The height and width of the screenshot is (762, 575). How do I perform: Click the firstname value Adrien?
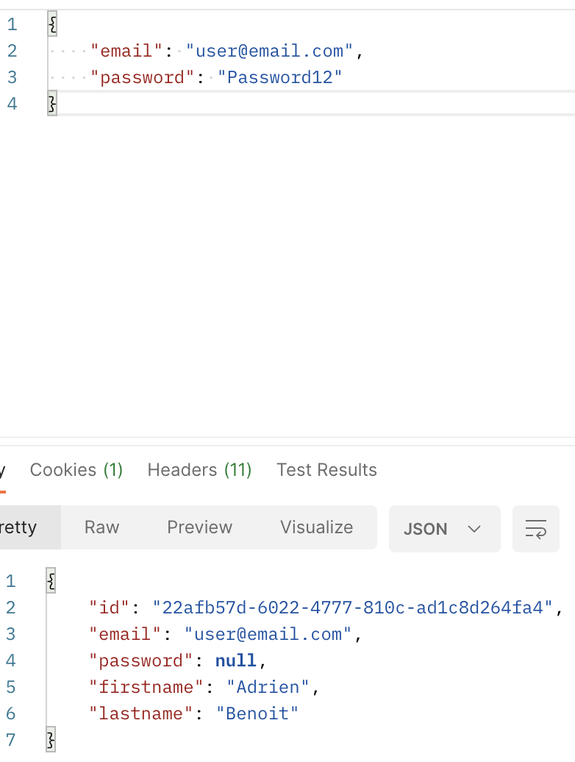[268, 687]
